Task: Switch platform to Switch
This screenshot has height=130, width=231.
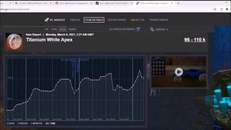Action: click(72, 29)
